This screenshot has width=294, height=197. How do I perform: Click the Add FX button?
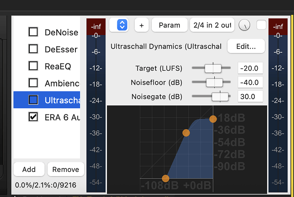point(29,169)
